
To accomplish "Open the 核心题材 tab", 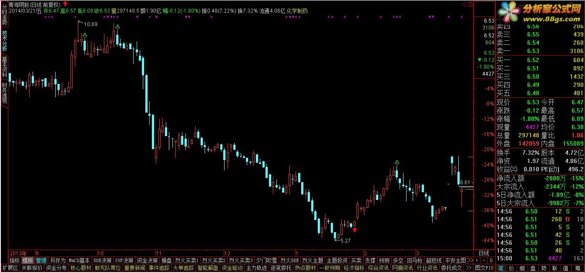I will 81,268.
